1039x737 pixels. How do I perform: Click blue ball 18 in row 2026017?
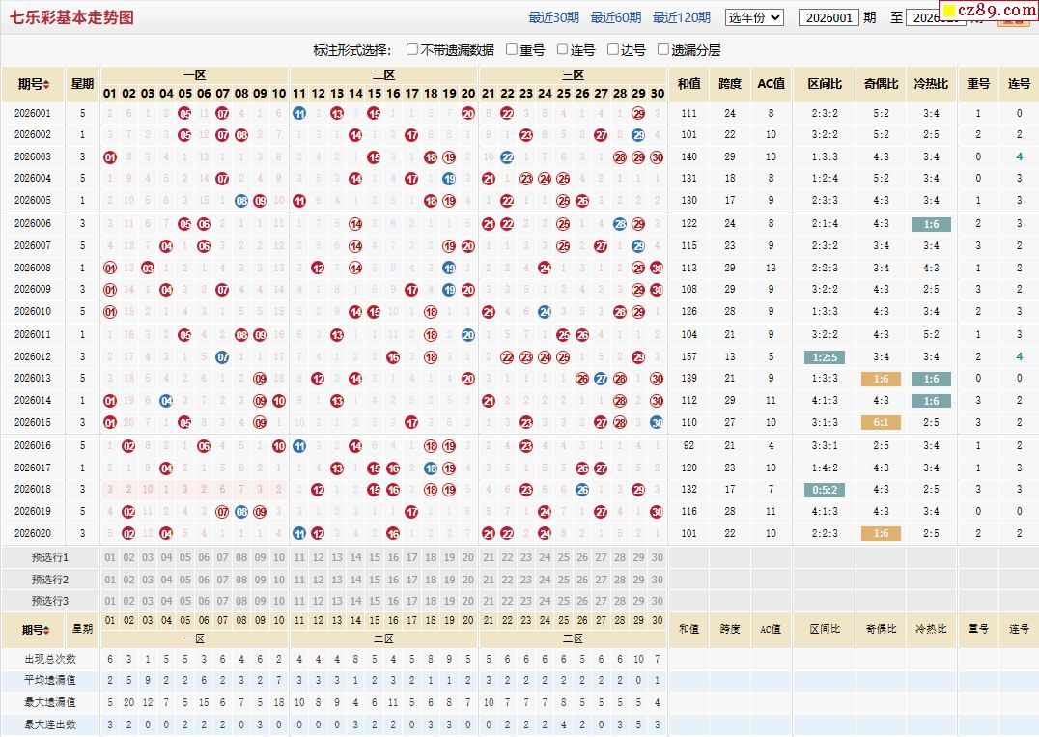click(x=431, y=468)
